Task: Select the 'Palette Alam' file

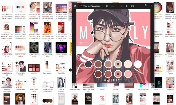Action: 20,84
